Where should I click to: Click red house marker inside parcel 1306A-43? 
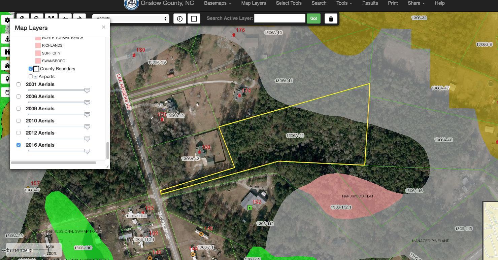pos(199,152)
